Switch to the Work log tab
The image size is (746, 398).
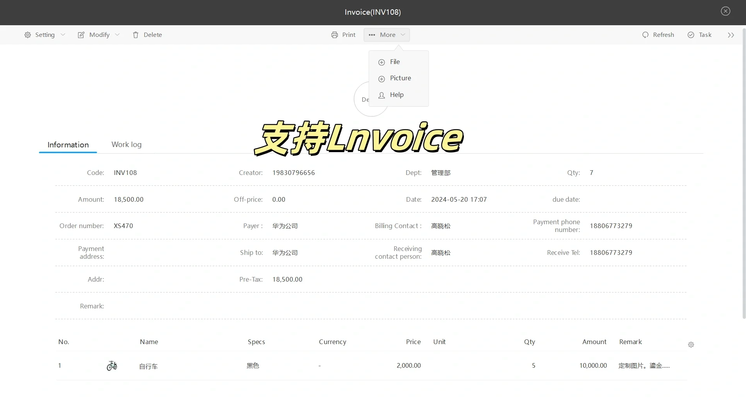click(x=127, y=144)
